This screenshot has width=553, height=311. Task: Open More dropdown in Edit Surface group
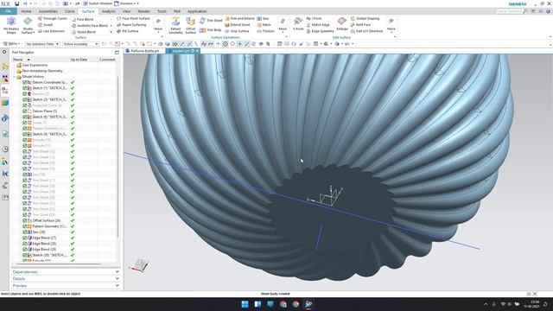[391, 25]
